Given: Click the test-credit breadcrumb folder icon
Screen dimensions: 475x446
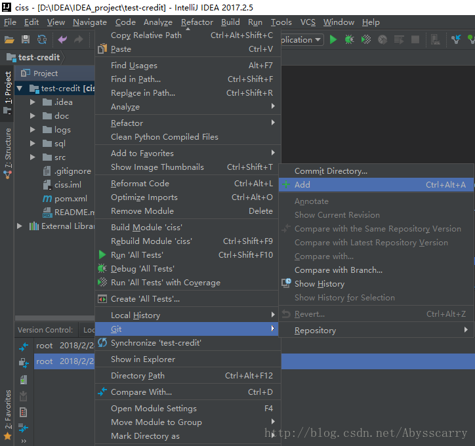Looking at the screenshot, I should pos(11,57).
